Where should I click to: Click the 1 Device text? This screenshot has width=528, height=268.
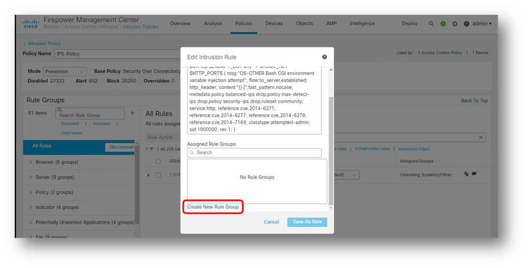click(480, 53)
